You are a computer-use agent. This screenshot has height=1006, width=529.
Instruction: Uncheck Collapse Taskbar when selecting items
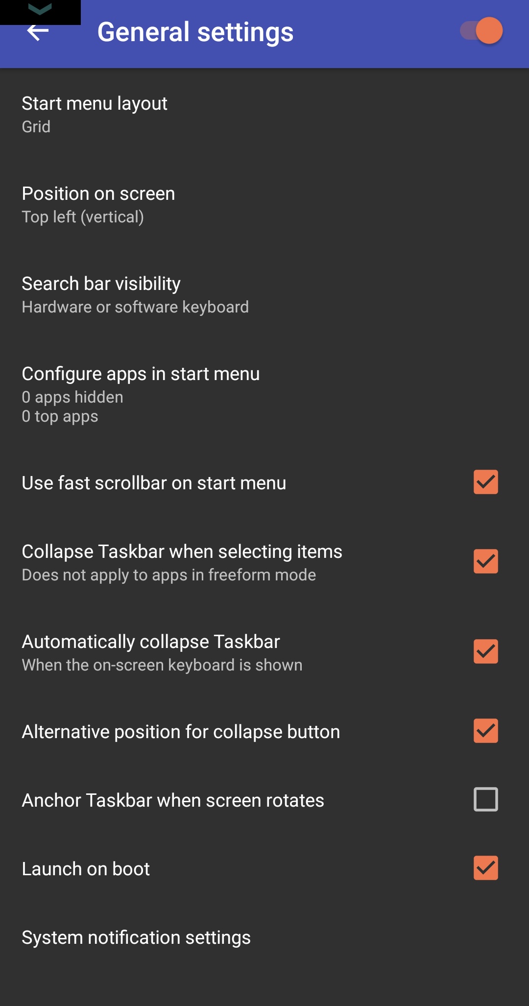pyautogui.click(x=485, y=561)
